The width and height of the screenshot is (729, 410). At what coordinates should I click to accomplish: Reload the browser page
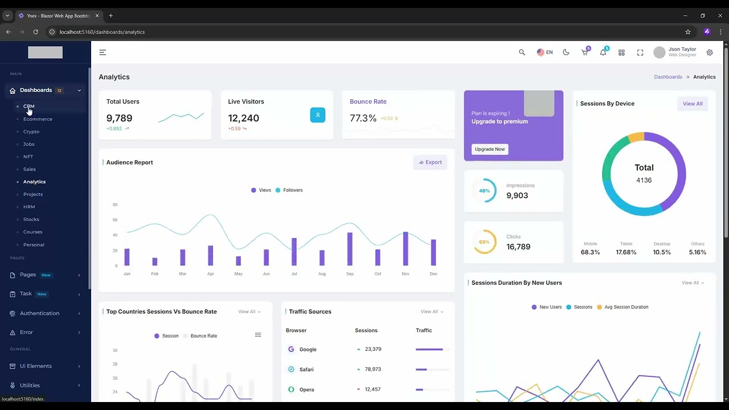35,32
